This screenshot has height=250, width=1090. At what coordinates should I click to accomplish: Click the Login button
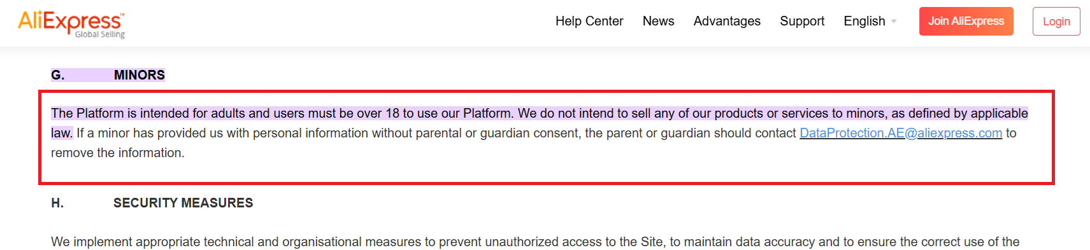click(x=1056, y=21)
